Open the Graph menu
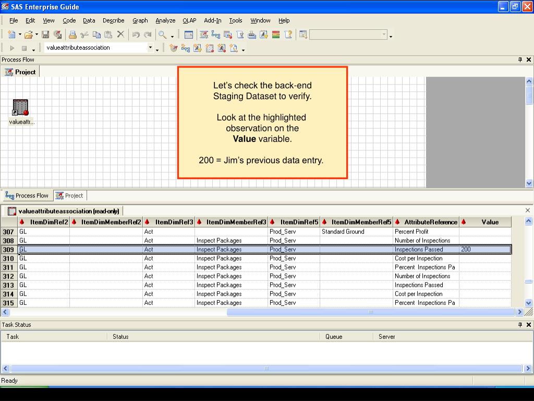The height and width of the screenshot is (401, 534). 140,20
